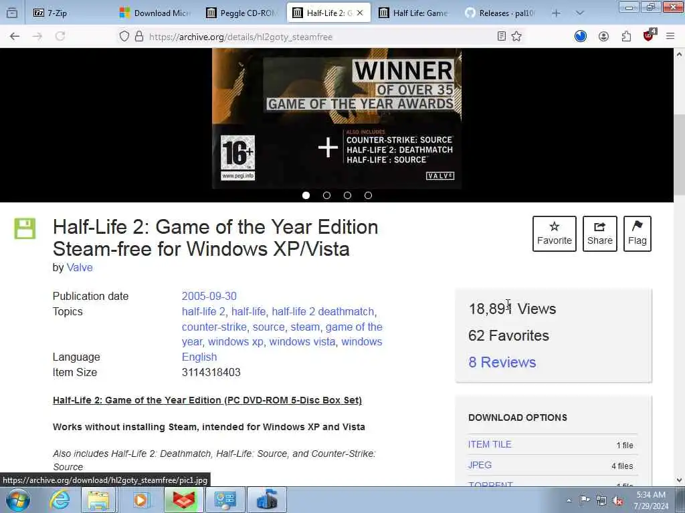Open the uBlock Origin shield icon
Image resolution: width=685 pixels, height=513 pixels.
649,36
